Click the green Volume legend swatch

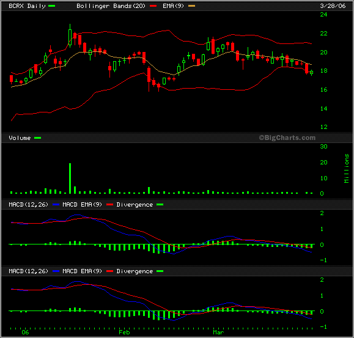[x=37, y=138]
